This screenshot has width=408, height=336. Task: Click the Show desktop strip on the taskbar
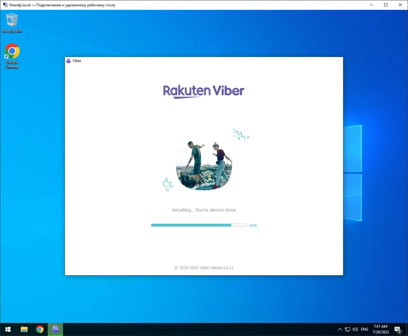point(407,329)
